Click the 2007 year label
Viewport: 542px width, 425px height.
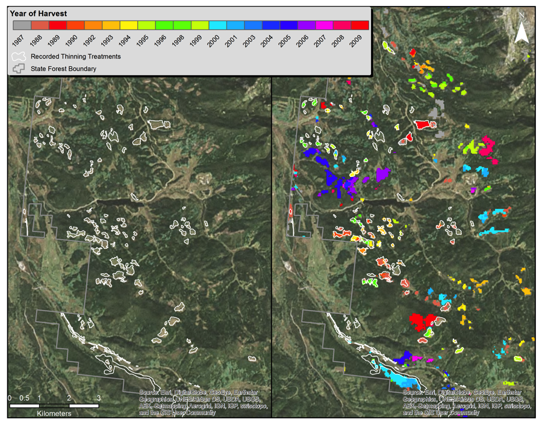pyautogui.click(x=320, y=40)
